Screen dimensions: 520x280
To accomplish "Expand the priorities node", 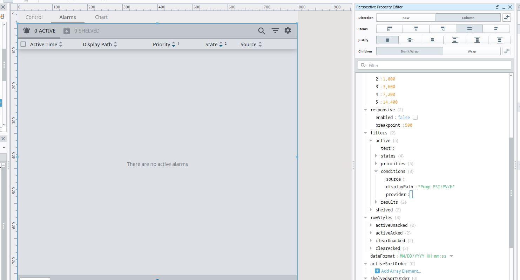I will click(x=376, y=163).
